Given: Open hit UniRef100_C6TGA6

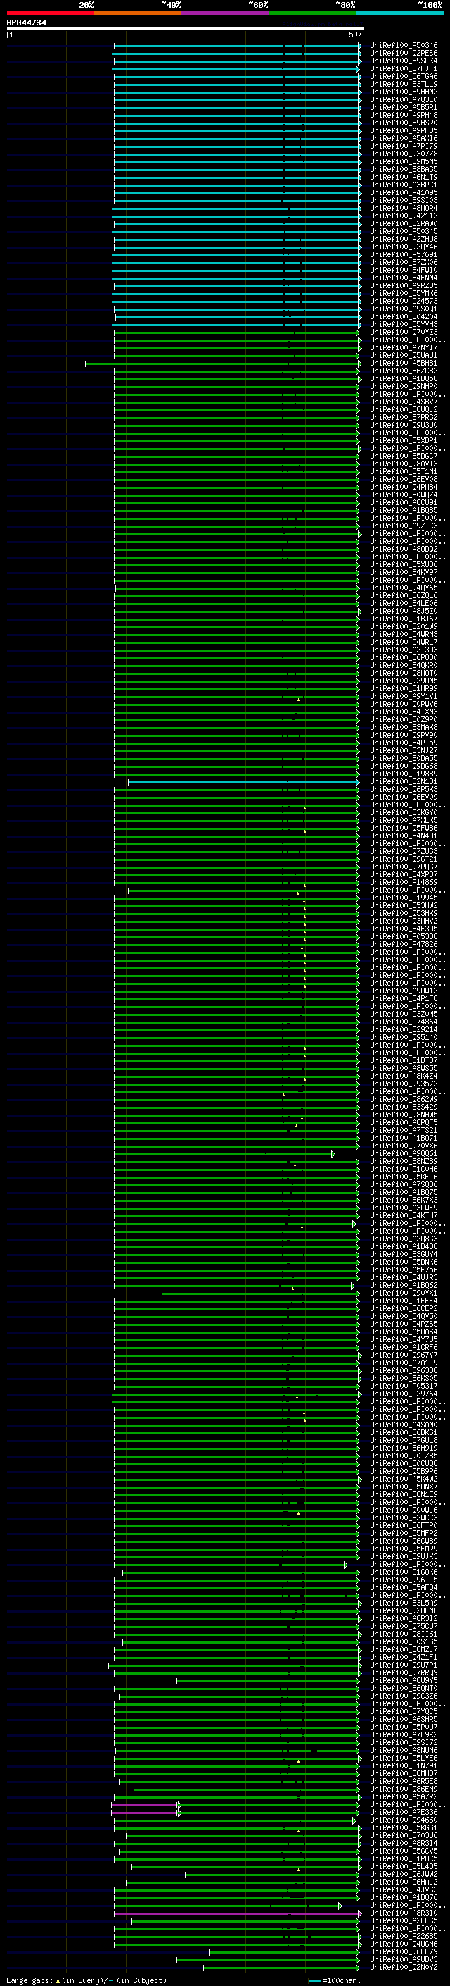Looking at the screenshot, I should [x=404, y=76].
